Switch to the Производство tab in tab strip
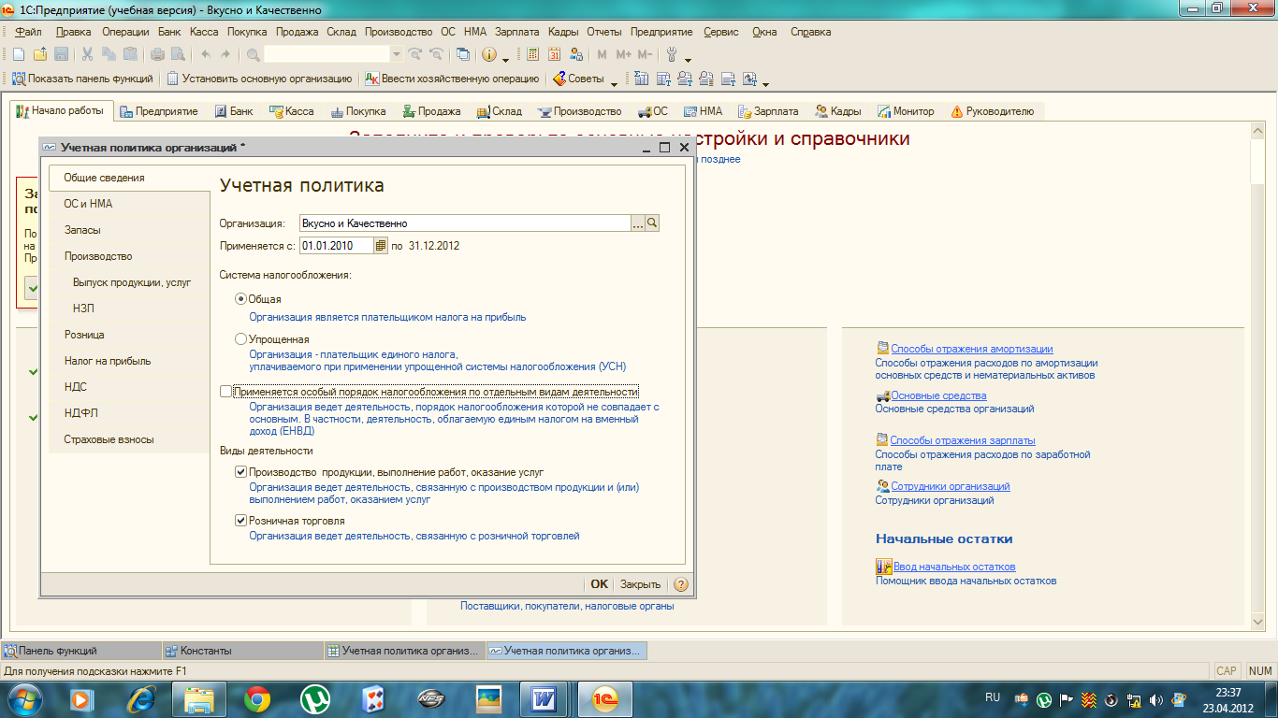The image size is (1278, 718). point(579,111)
